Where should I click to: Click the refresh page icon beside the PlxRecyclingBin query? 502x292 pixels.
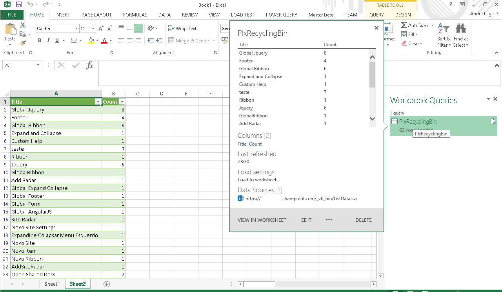(493, 122)
